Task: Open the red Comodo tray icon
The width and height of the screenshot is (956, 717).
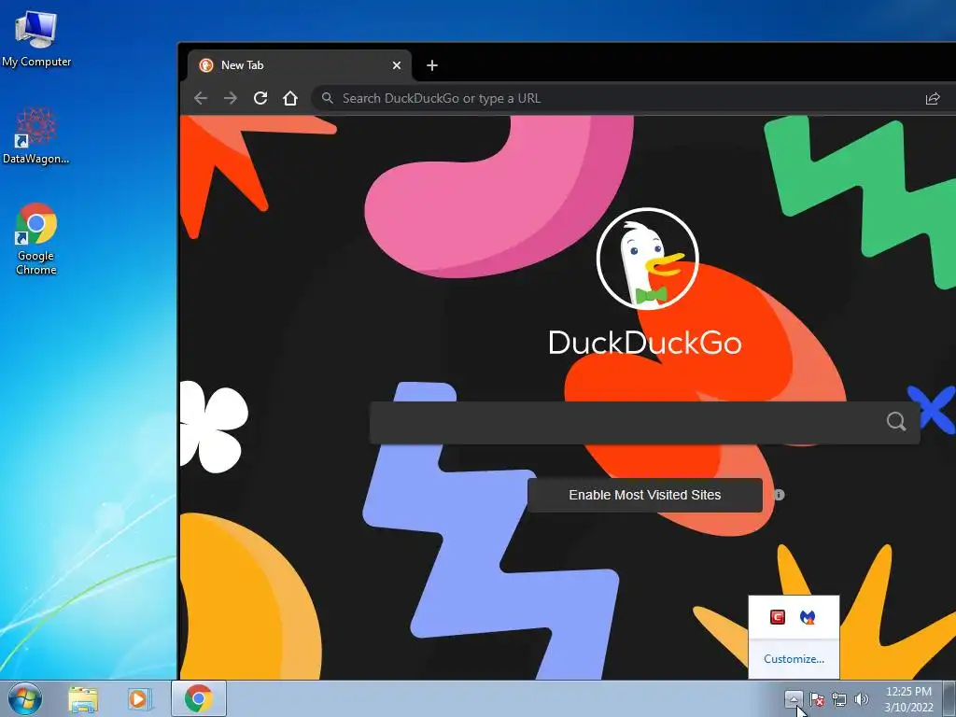Action: (x=777, y=618)
